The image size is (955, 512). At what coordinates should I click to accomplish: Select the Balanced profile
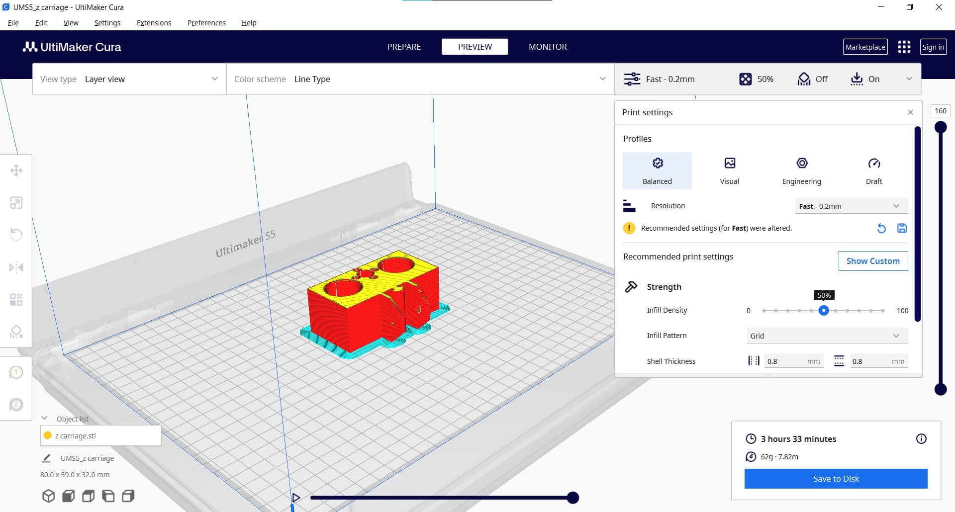657,171
